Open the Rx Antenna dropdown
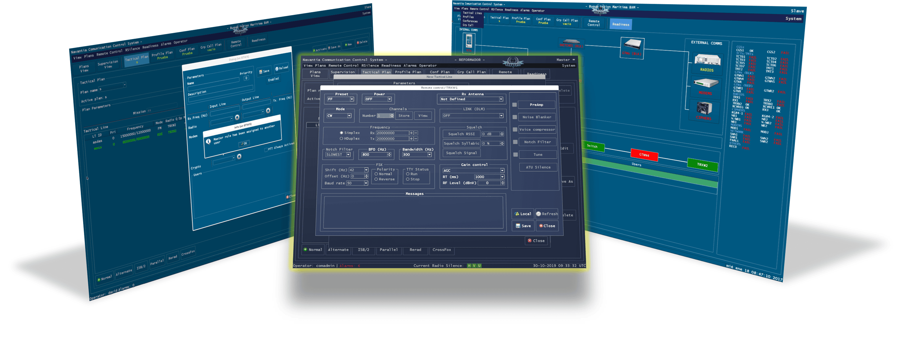 point(501,99)
